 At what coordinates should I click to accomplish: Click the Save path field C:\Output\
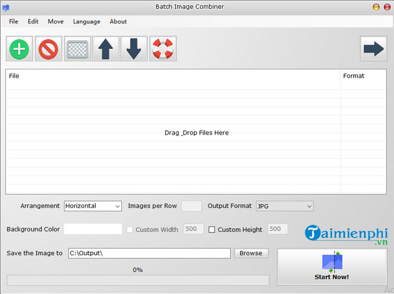(x=149, y=253)
